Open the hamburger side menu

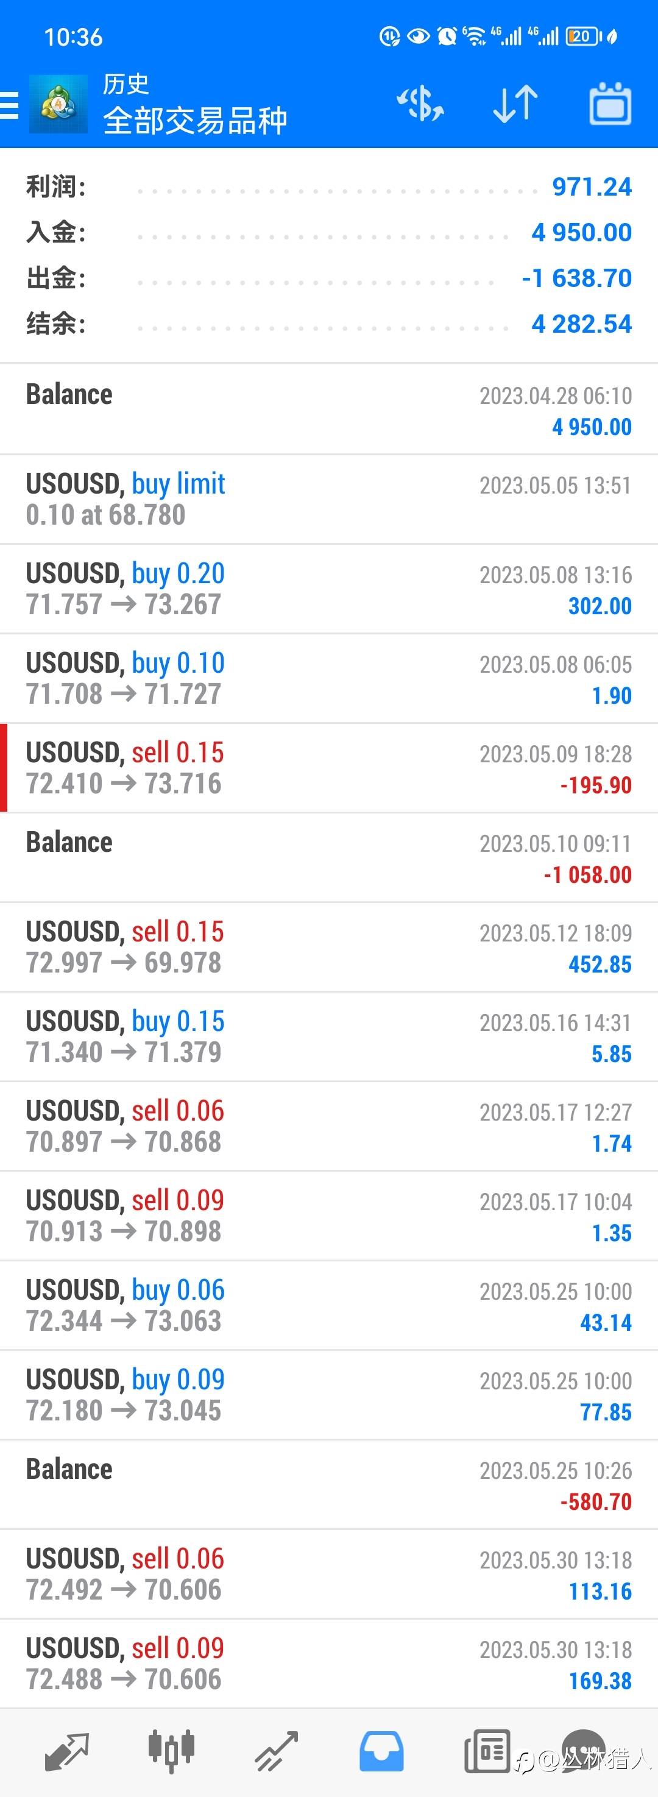click(x=10, y=105)
